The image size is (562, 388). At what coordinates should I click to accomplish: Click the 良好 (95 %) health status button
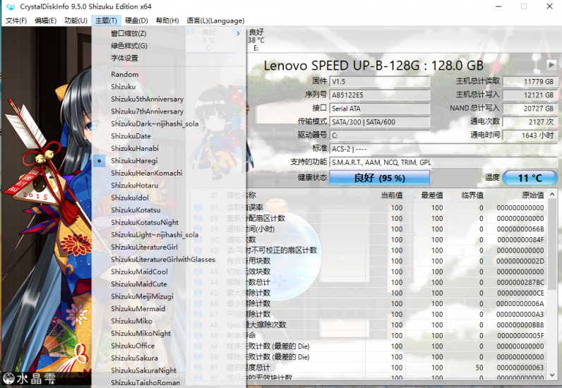[x=380, y=178]
